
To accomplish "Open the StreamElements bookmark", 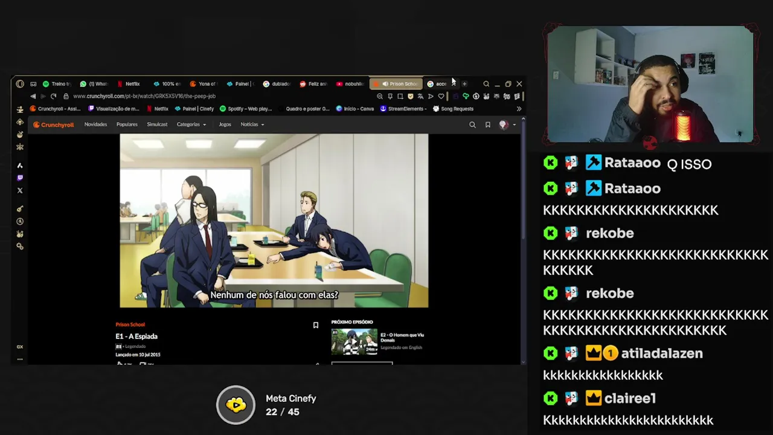I will click(403, 109).
